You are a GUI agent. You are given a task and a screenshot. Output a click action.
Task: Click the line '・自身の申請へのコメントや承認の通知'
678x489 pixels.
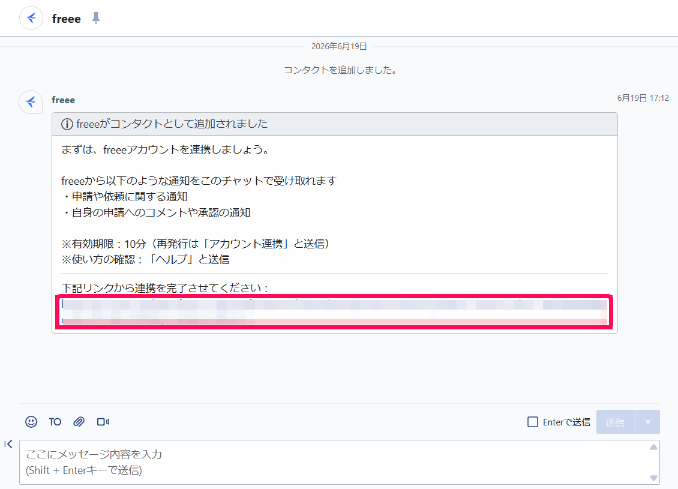click(156, 213)
